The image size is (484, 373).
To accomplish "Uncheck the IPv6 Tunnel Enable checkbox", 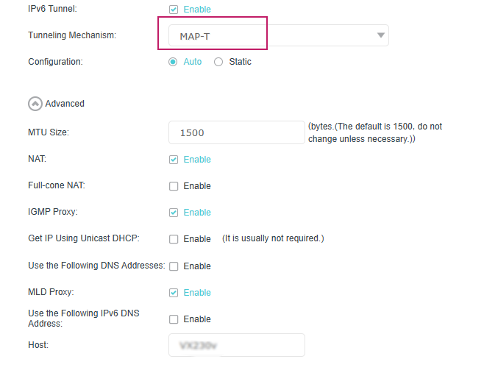I will coord(174,10).
